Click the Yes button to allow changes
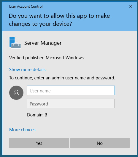138x157 pixels. pyautogui.click(x=39, y=143)
